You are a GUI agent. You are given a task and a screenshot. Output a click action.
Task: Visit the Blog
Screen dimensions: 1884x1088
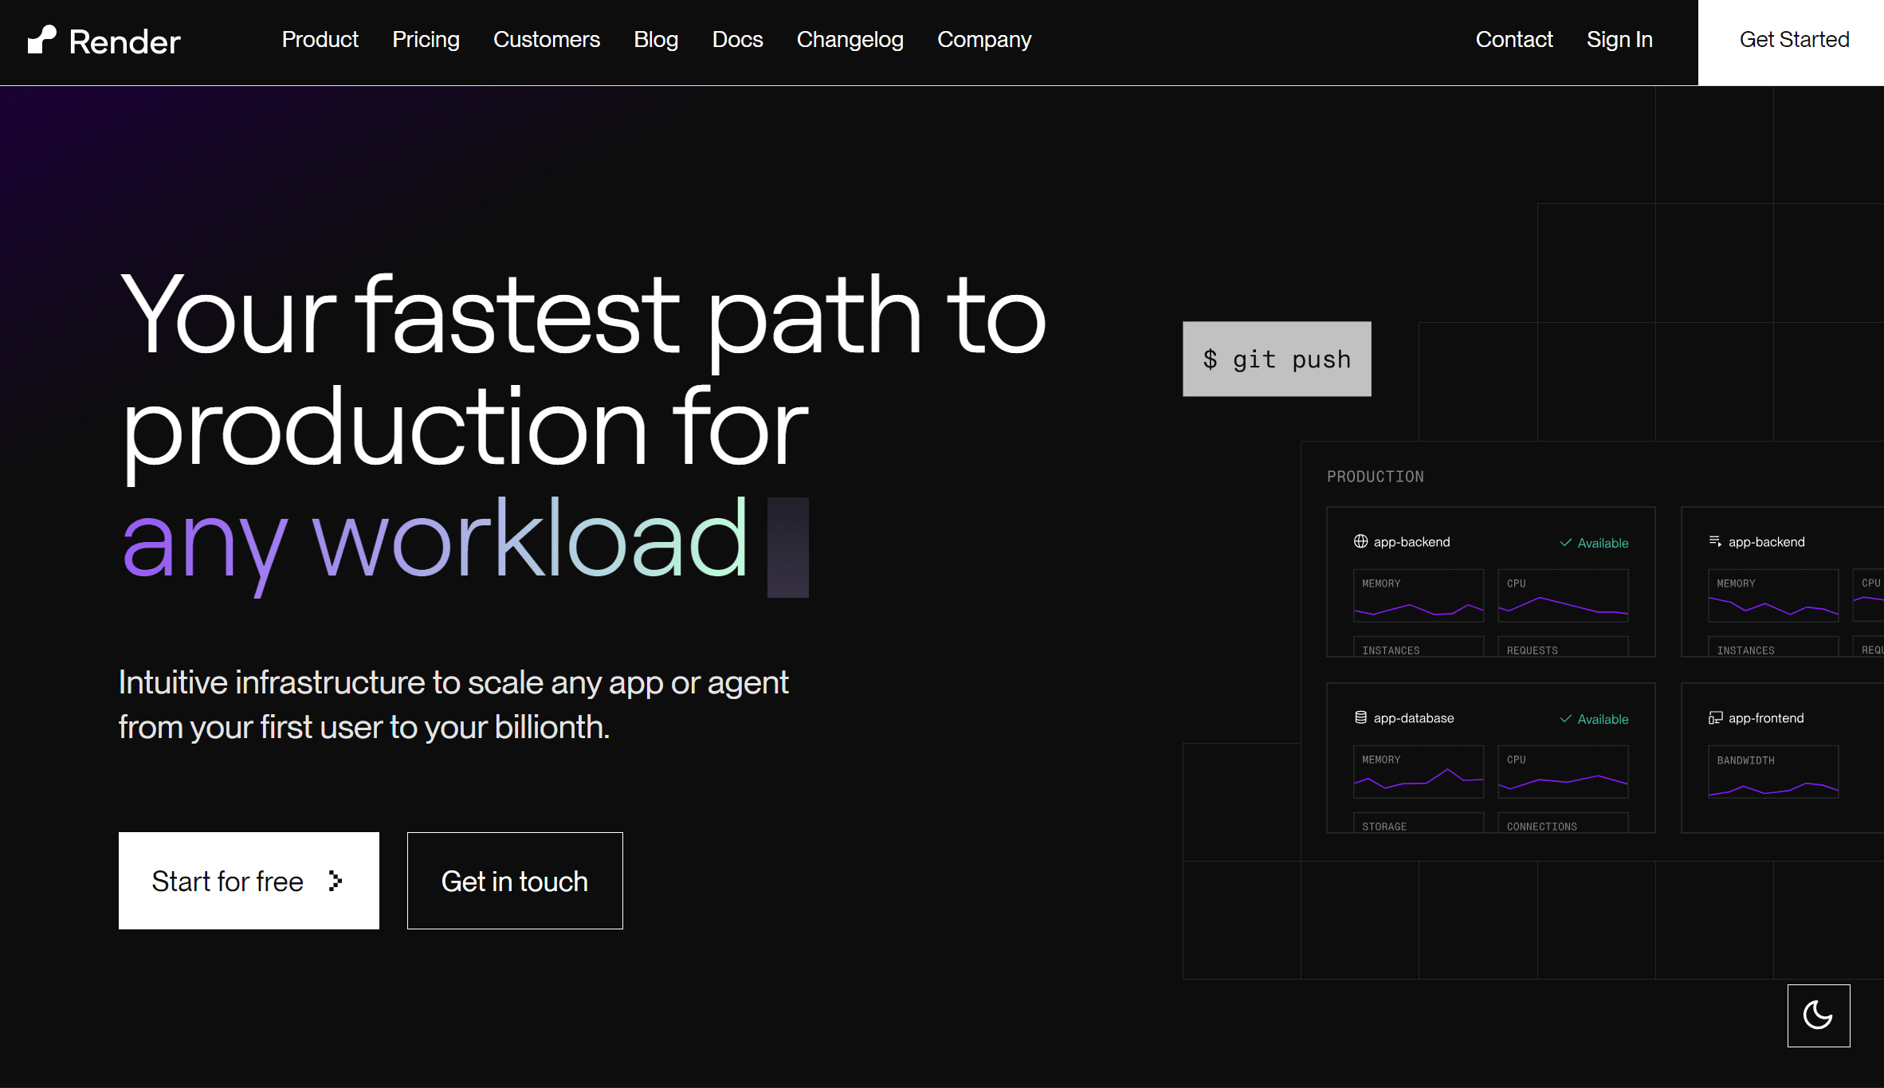pos(656,40)
